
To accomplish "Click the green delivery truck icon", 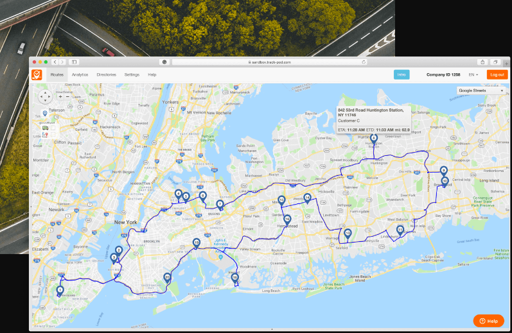I will (x=46, y=128).
